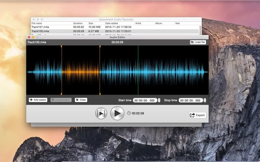Click the grayed-out Cancel selection button

[61, 100]
